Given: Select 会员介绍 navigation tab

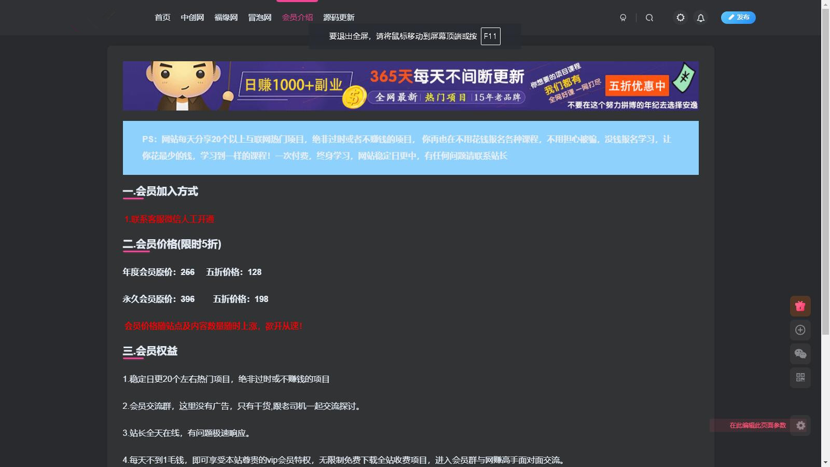Looking at the screenshot, I should (297, 18).
